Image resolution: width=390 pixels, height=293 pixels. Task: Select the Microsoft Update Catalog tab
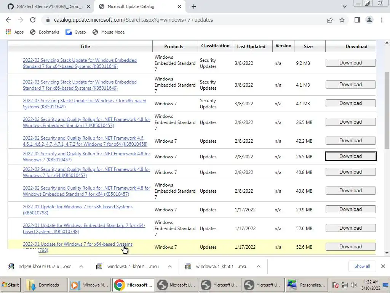click(x=139, y=6)
